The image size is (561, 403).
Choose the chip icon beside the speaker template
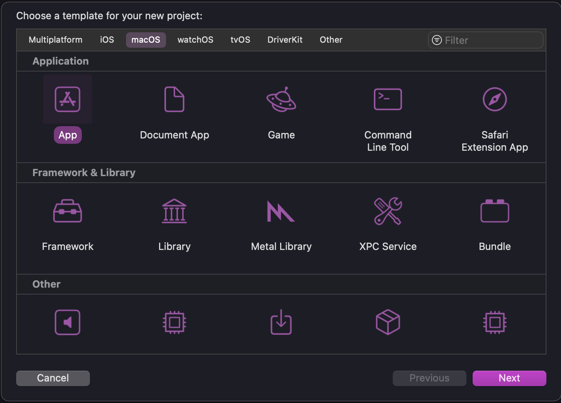[x=174, y=322]
